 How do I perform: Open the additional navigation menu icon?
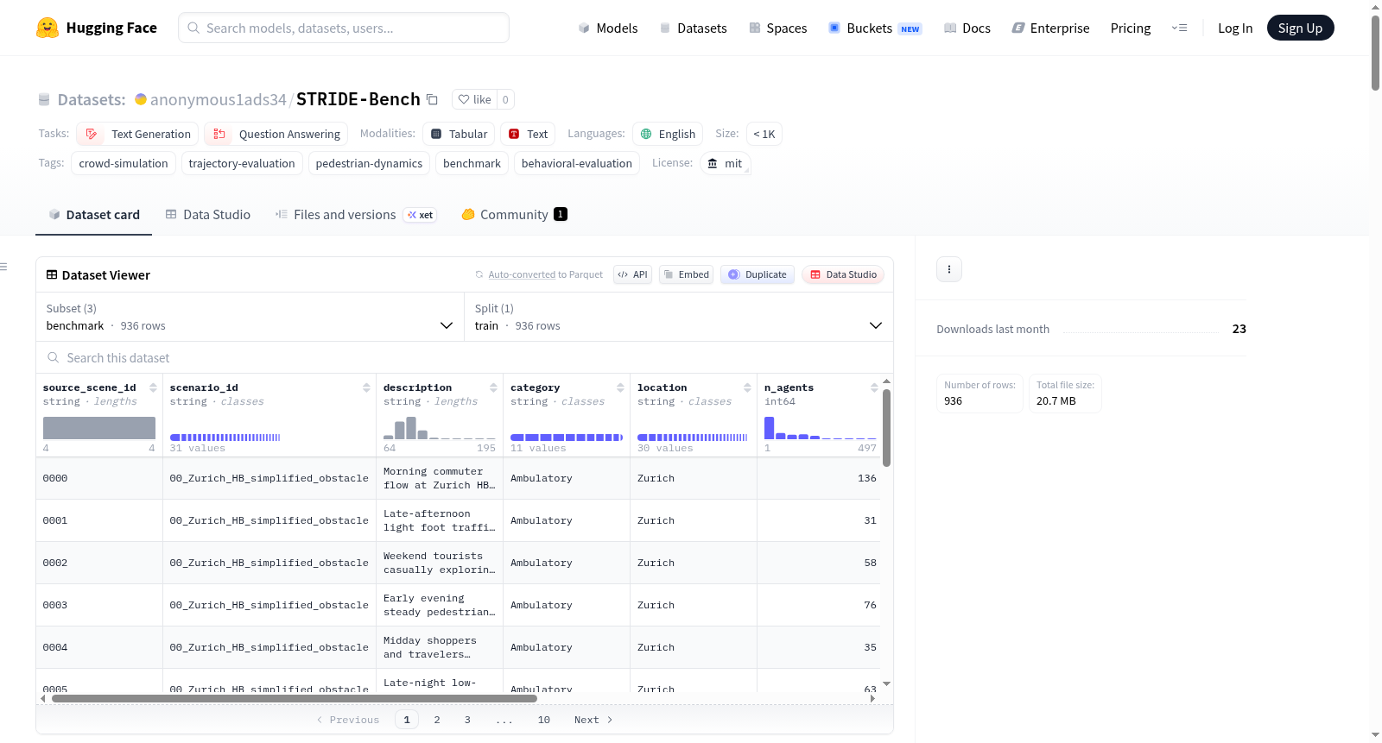pos(1179,28)
